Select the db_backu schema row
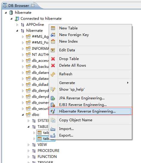The width and height of the screenshot is (141, 163). point(37,67)
